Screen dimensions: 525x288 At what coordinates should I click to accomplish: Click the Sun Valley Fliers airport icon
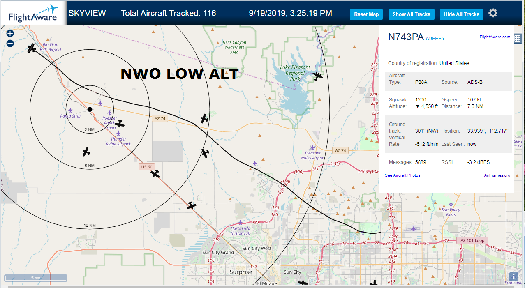451,204
